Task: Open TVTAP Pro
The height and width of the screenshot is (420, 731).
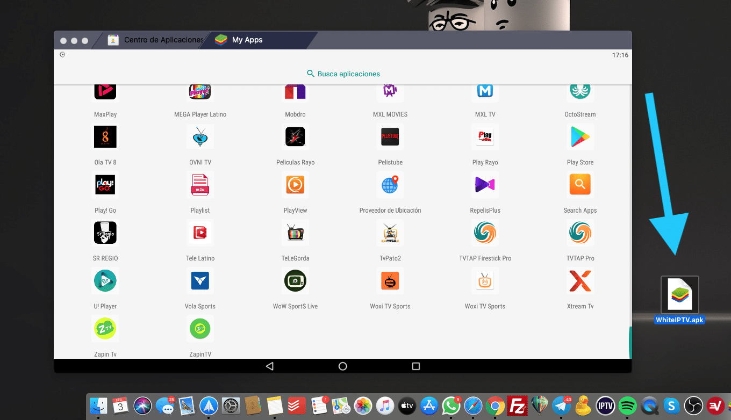Action: point(580,233)
